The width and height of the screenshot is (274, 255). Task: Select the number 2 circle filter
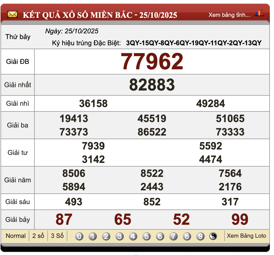[x=106, y=236]
